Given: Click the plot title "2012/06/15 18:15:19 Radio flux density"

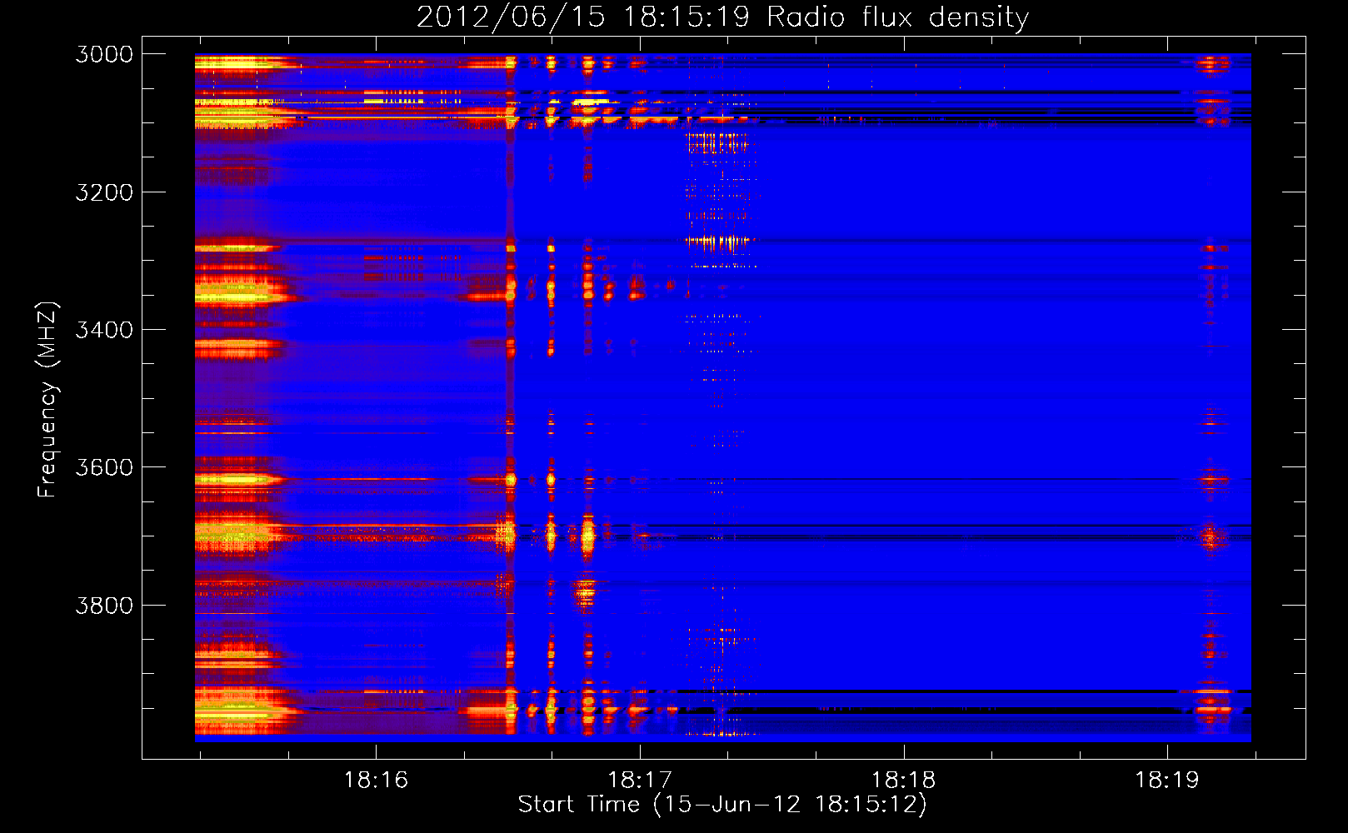Looking at the screenshot, I should coord(722,17).
